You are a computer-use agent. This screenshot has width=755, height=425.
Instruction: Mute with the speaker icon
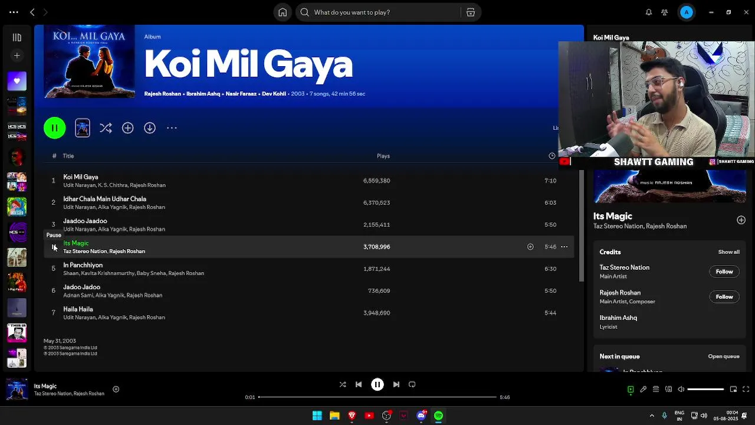coord(681,390)
